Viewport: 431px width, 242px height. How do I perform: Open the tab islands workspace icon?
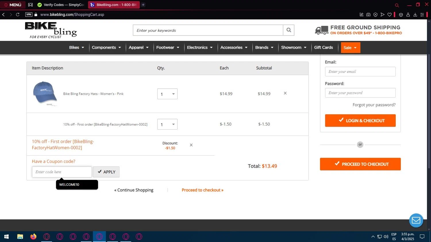30,5
